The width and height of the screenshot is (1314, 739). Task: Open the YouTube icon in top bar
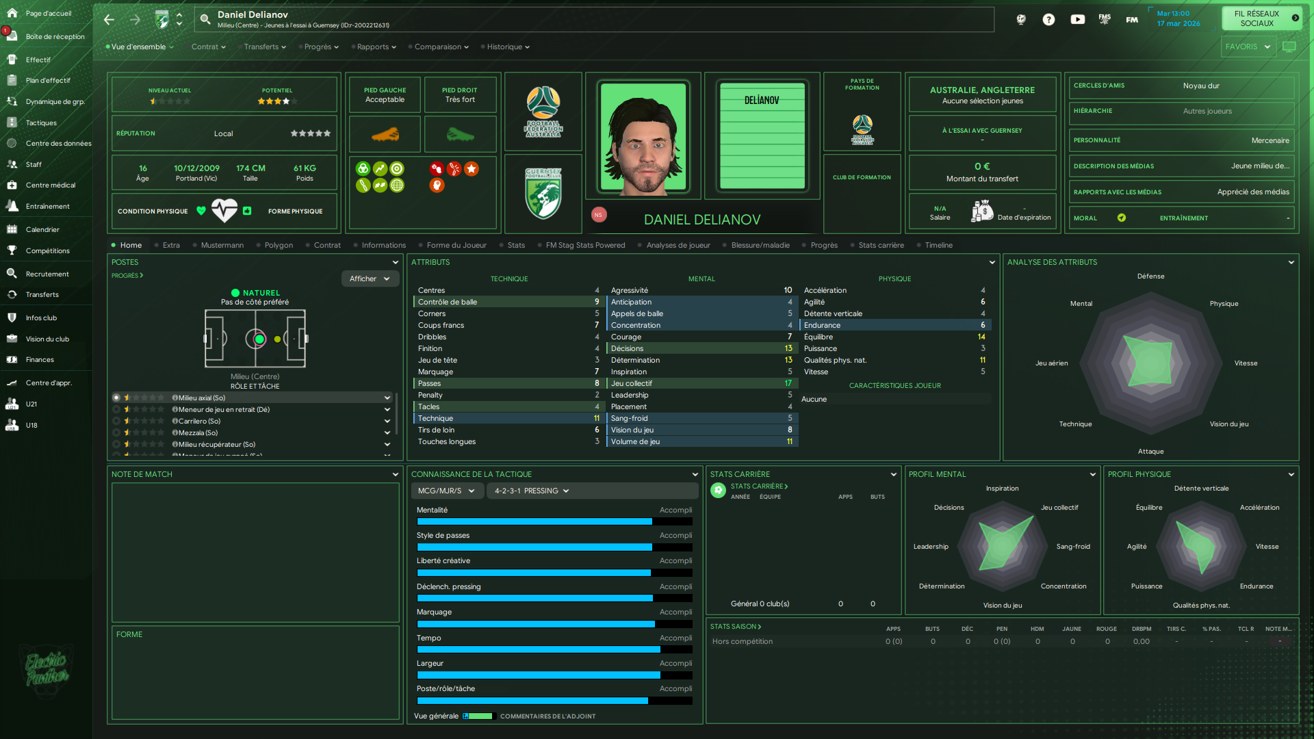click(1077, 20)
